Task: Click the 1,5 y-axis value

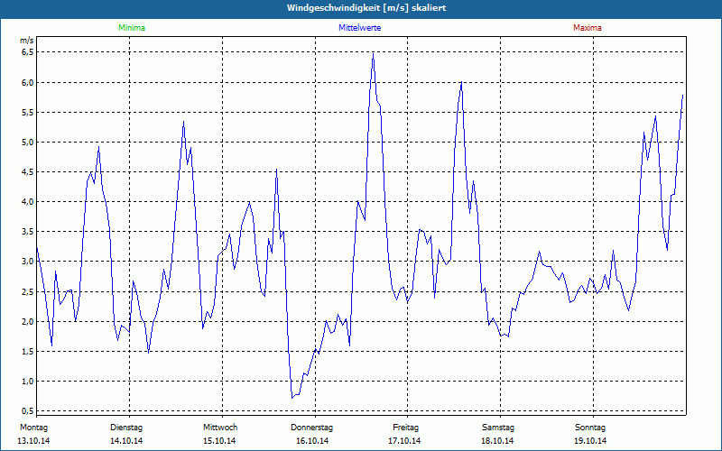Action: pos(28,351)
